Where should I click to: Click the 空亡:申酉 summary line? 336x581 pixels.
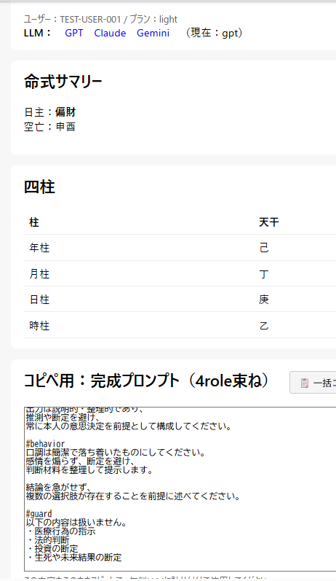click(50, 127)
